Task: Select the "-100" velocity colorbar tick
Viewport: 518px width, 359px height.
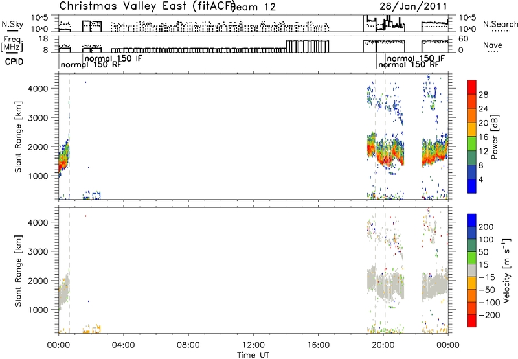Action: (x=489, y=303)
